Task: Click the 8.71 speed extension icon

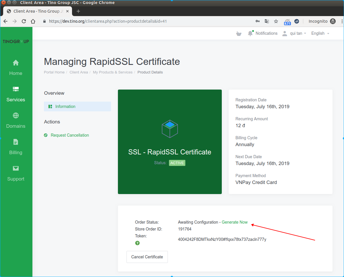Action: [287, 22]
